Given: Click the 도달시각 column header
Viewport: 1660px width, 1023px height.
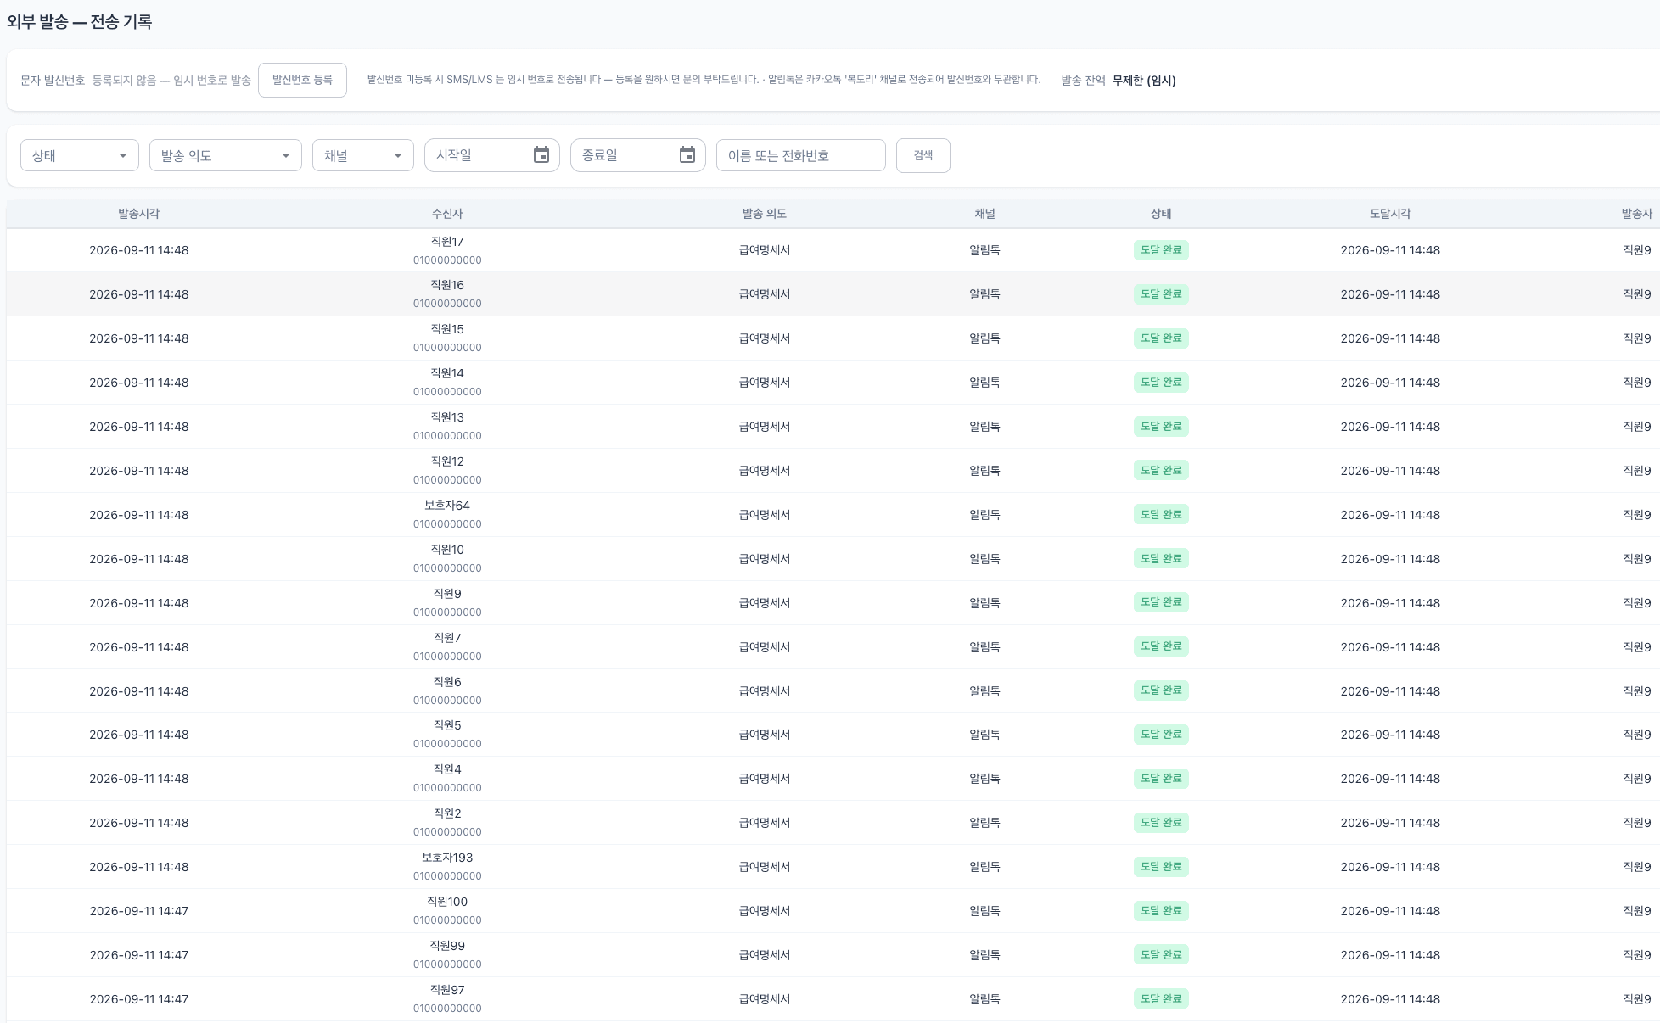Looking at the screenshot, I should pyautogui.click(x=1390, y=214).
